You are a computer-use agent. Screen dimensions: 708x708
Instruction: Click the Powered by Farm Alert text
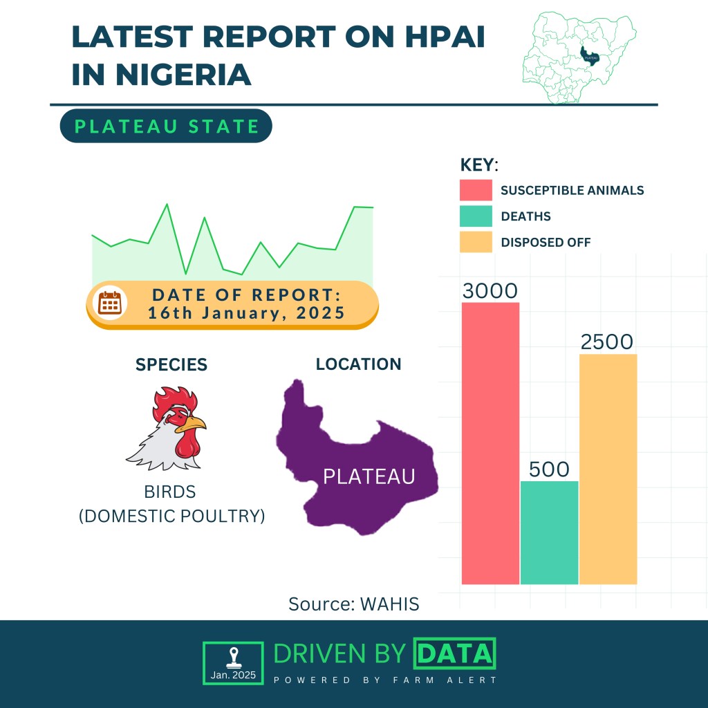tap(385, 680)
